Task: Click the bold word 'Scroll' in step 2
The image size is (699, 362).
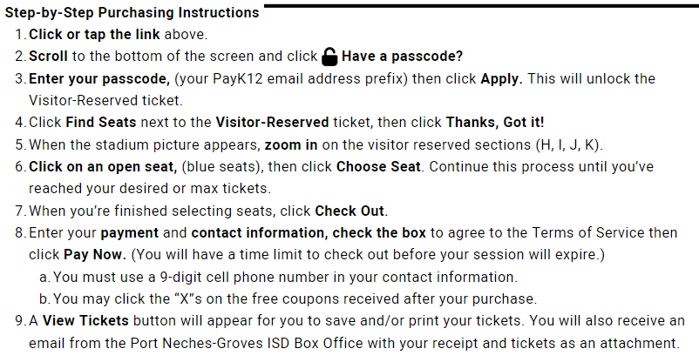Action: 48,57
